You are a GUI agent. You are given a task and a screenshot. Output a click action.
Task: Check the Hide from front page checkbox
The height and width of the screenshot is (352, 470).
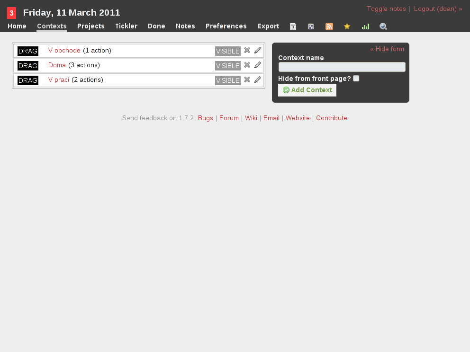(356, 79)
